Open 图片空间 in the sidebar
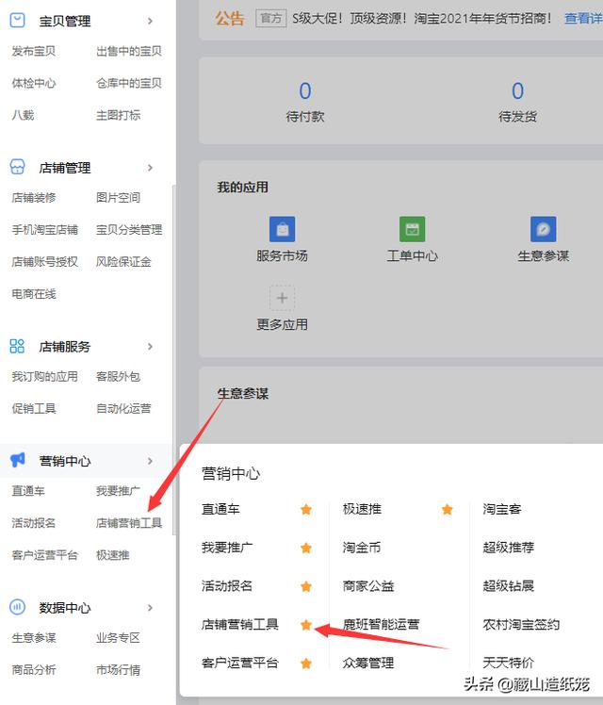This screenshot has width=603, height=705. coord(118,197)
